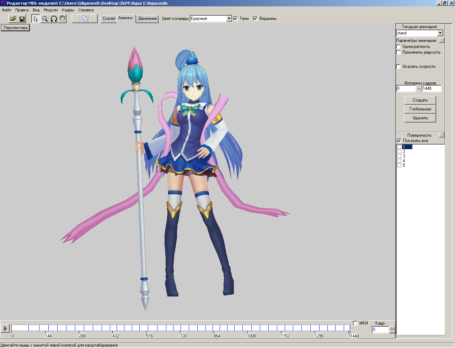
Task: Tick the checkbox for surface 4
Action: pos(399,161)
